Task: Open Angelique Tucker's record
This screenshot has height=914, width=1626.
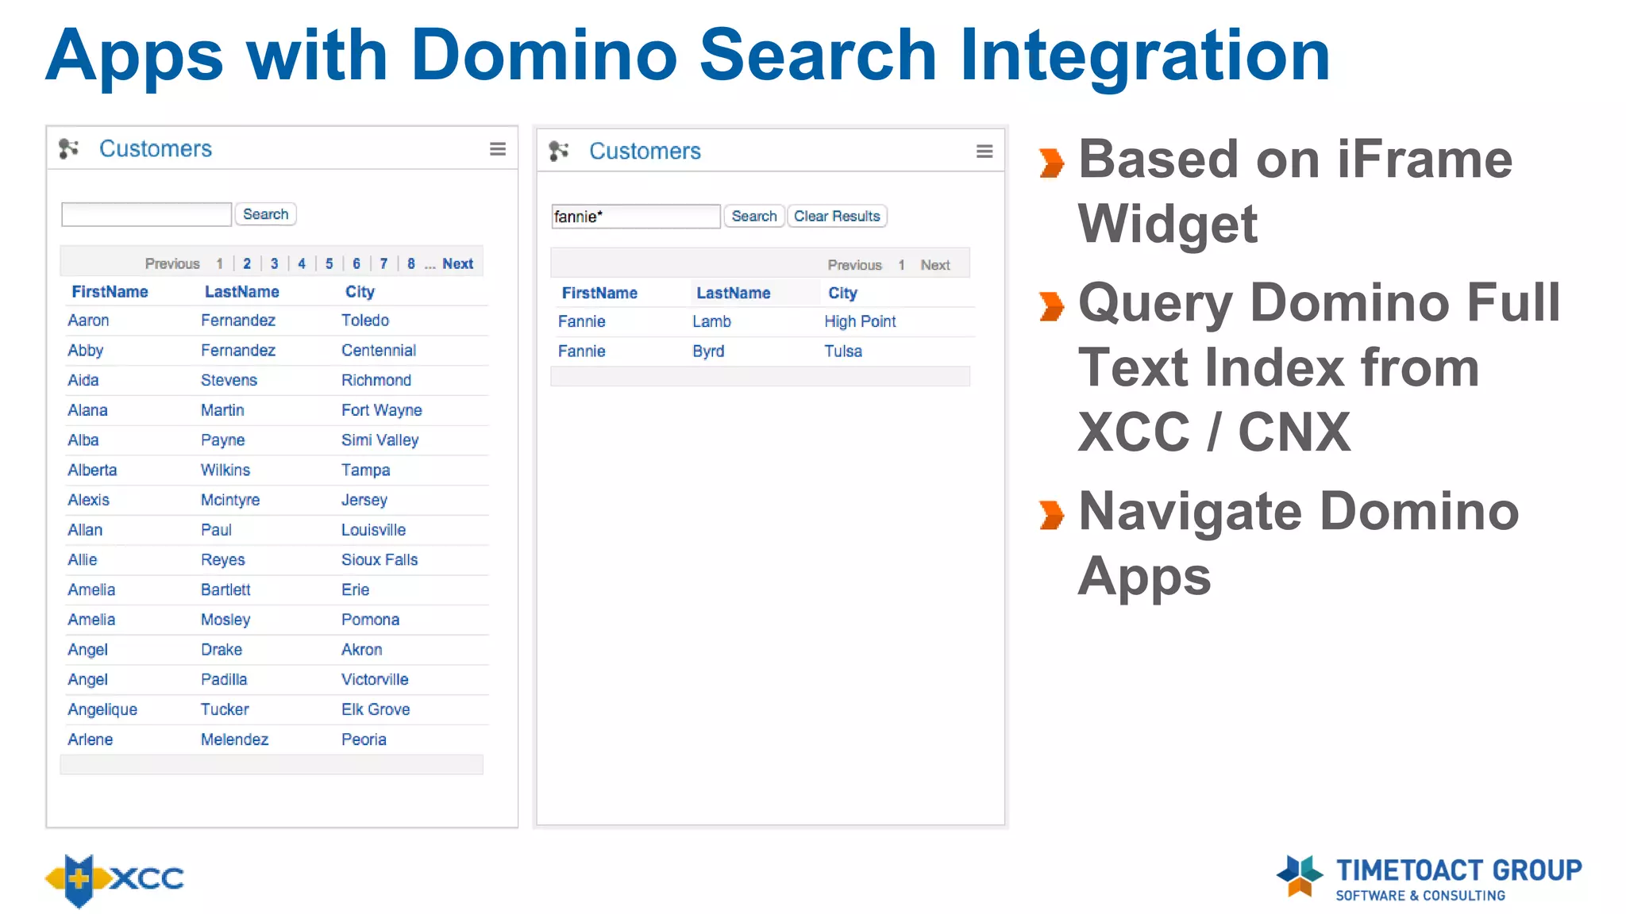Action: tap(102, 710)
